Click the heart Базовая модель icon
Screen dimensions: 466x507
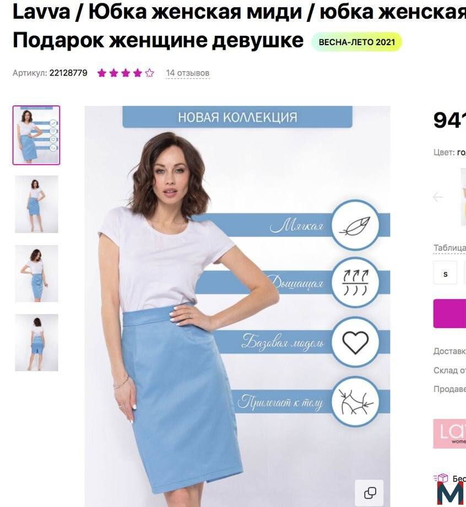[x=355, y=342]
